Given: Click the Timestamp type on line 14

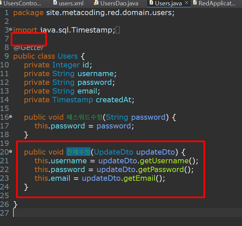Looking at the screenshot, I should point(72,100).
